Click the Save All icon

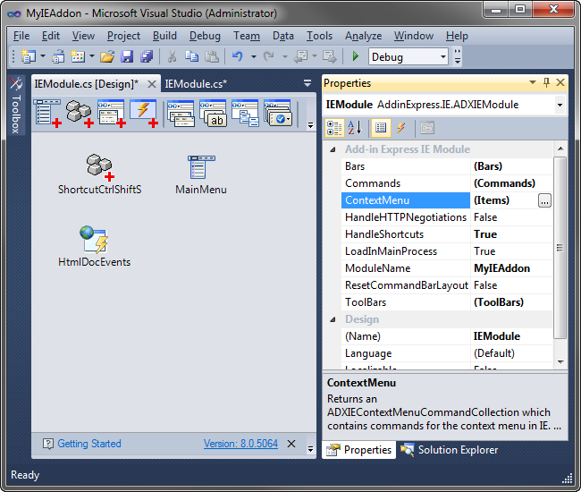click(x=147, y=56)
